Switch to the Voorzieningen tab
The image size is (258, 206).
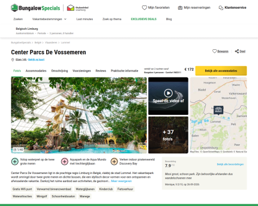(81, 71)
